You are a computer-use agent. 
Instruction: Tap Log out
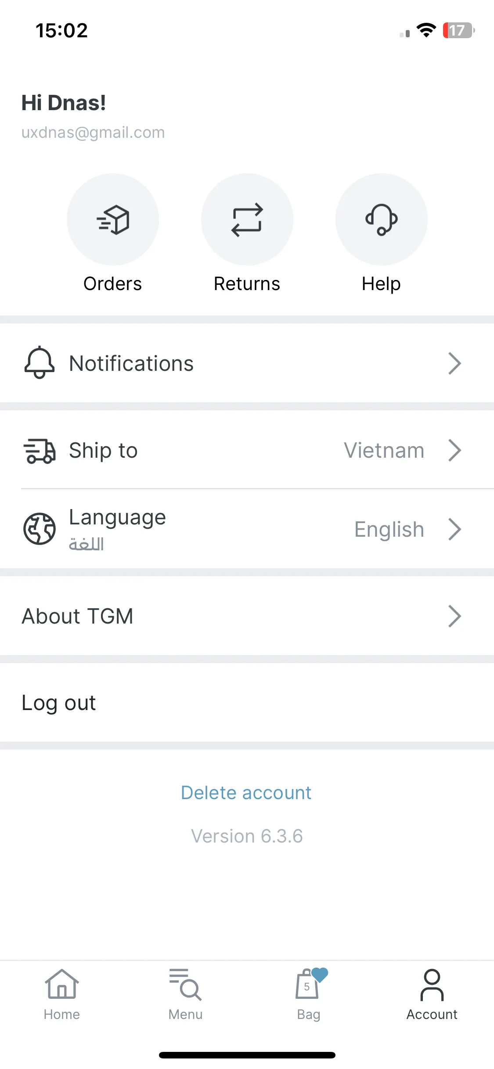point(59,703)
